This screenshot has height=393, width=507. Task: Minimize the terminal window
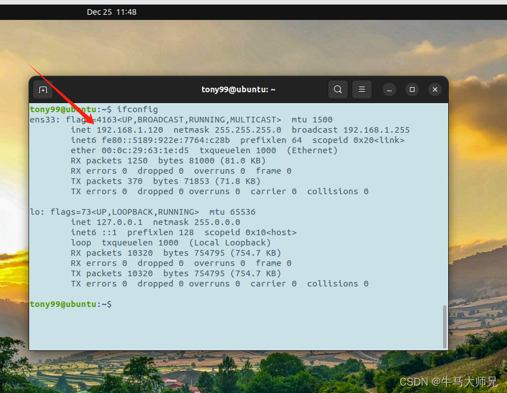click(389, 90)
